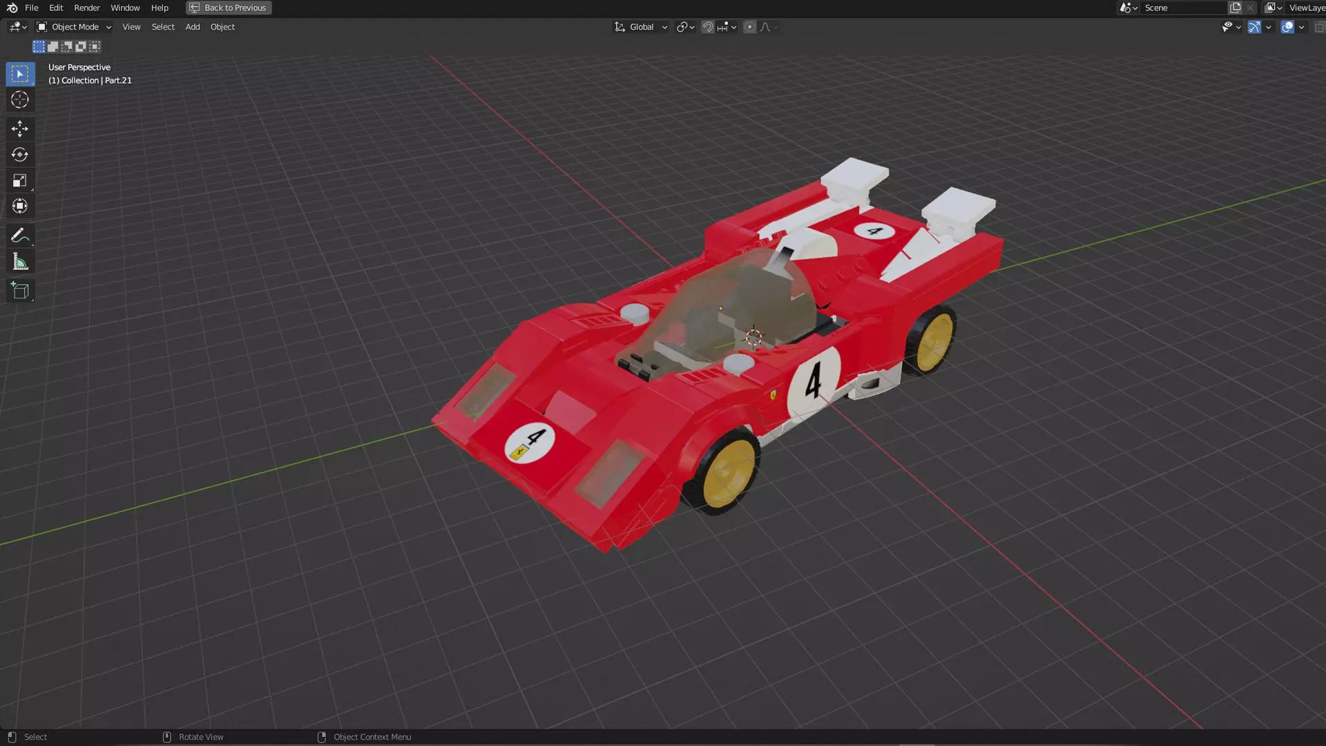Delete the scene with X icon
1326x746 pixels.
(1250, 8)
